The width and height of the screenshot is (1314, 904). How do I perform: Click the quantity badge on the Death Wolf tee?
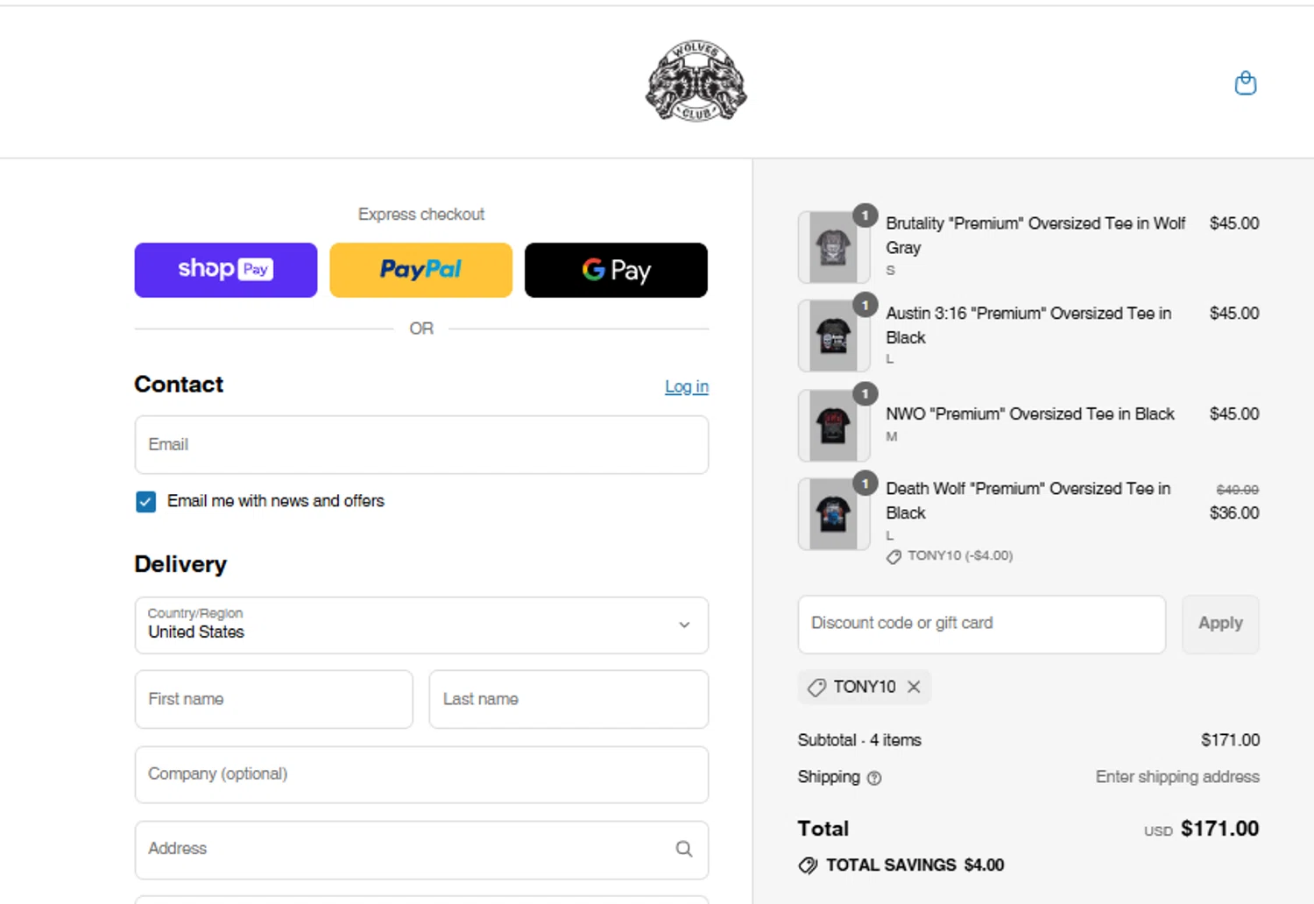point(865,484)
